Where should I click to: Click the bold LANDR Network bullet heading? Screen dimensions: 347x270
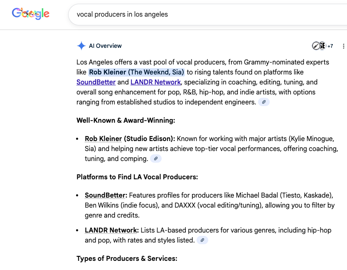coord(112,230)
